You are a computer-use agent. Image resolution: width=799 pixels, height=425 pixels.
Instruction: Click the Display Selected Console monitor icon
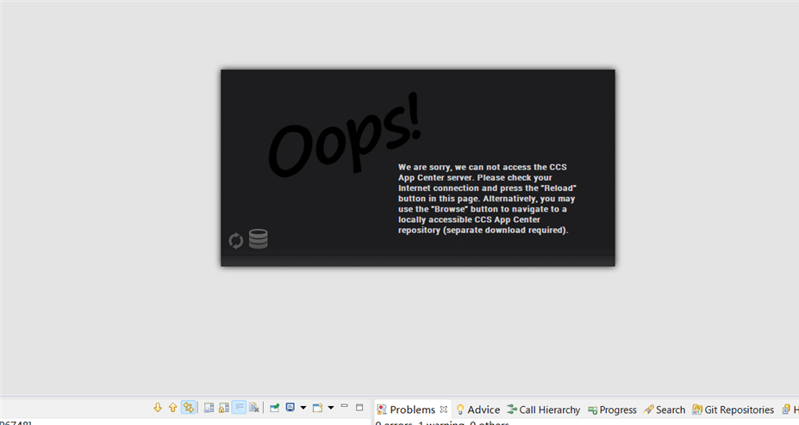click(x=290, y=407)
